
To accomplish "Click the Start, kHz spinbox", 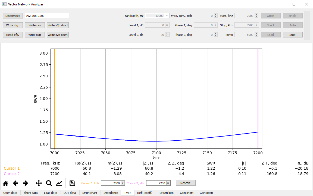I will click(x=246, y=15).
